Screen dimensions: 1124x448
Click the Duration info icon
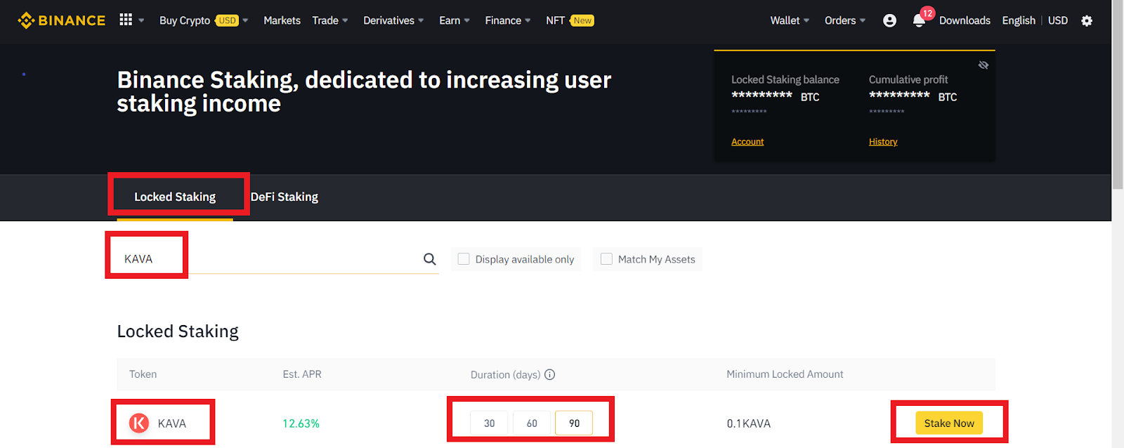550,374
